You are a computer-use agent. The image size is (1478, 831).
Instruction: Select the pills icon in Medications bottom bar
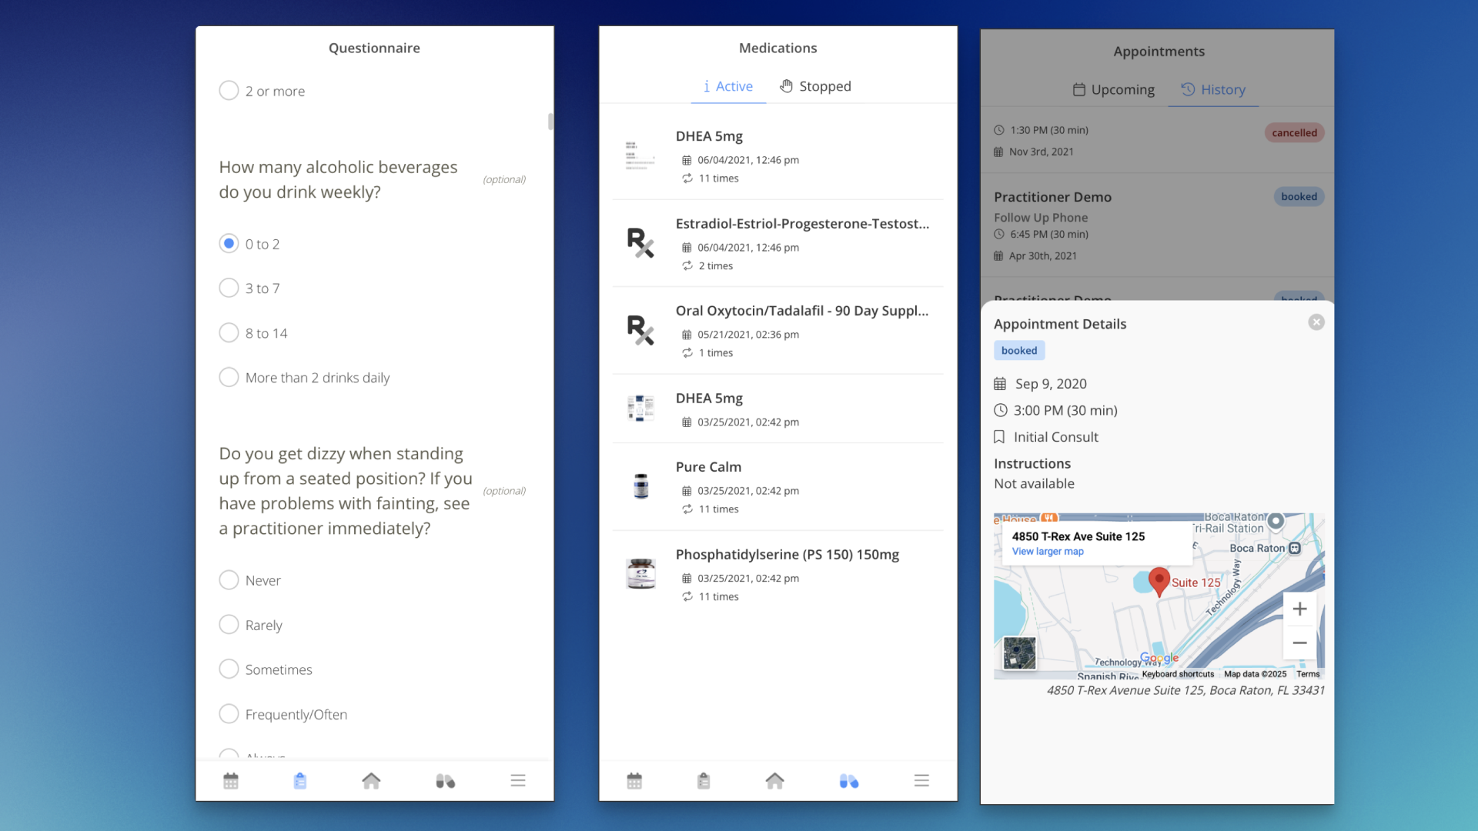849,780
